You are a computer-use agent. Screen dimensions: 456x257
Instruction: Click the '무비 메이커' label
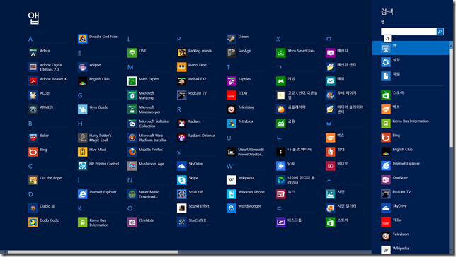click(347, 93)
